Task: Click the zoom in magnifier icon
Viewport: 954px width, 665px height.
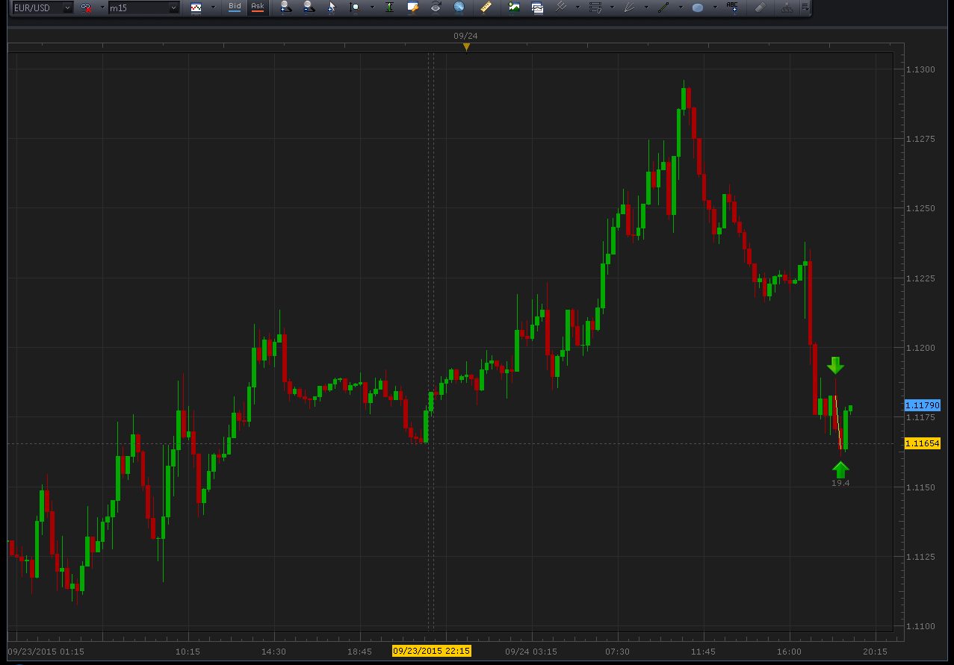Action: coord(285,7)
